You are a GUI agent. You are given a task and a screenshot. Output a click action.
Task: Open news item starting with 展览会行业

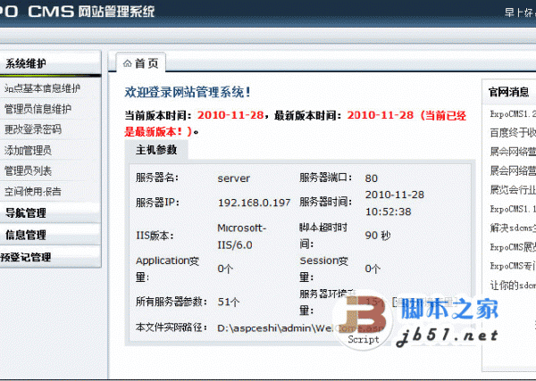[x=513, y=189]
